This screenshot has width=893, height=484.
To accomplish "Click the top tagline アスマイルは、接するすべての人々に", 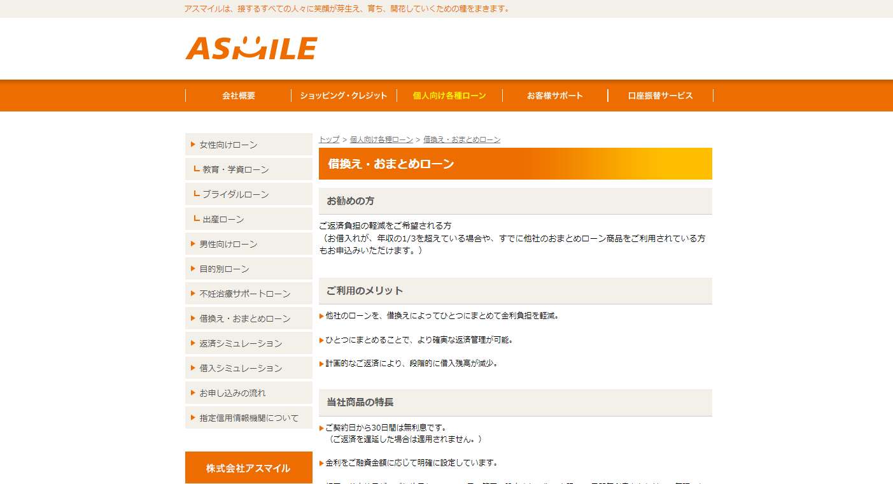I will [x=347, y=9].
